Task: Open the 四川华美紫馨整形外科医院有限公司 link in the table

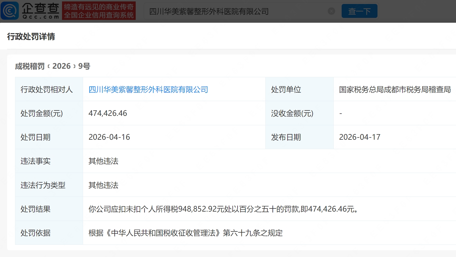Action: pyautogui.click(x=148, y=89)
